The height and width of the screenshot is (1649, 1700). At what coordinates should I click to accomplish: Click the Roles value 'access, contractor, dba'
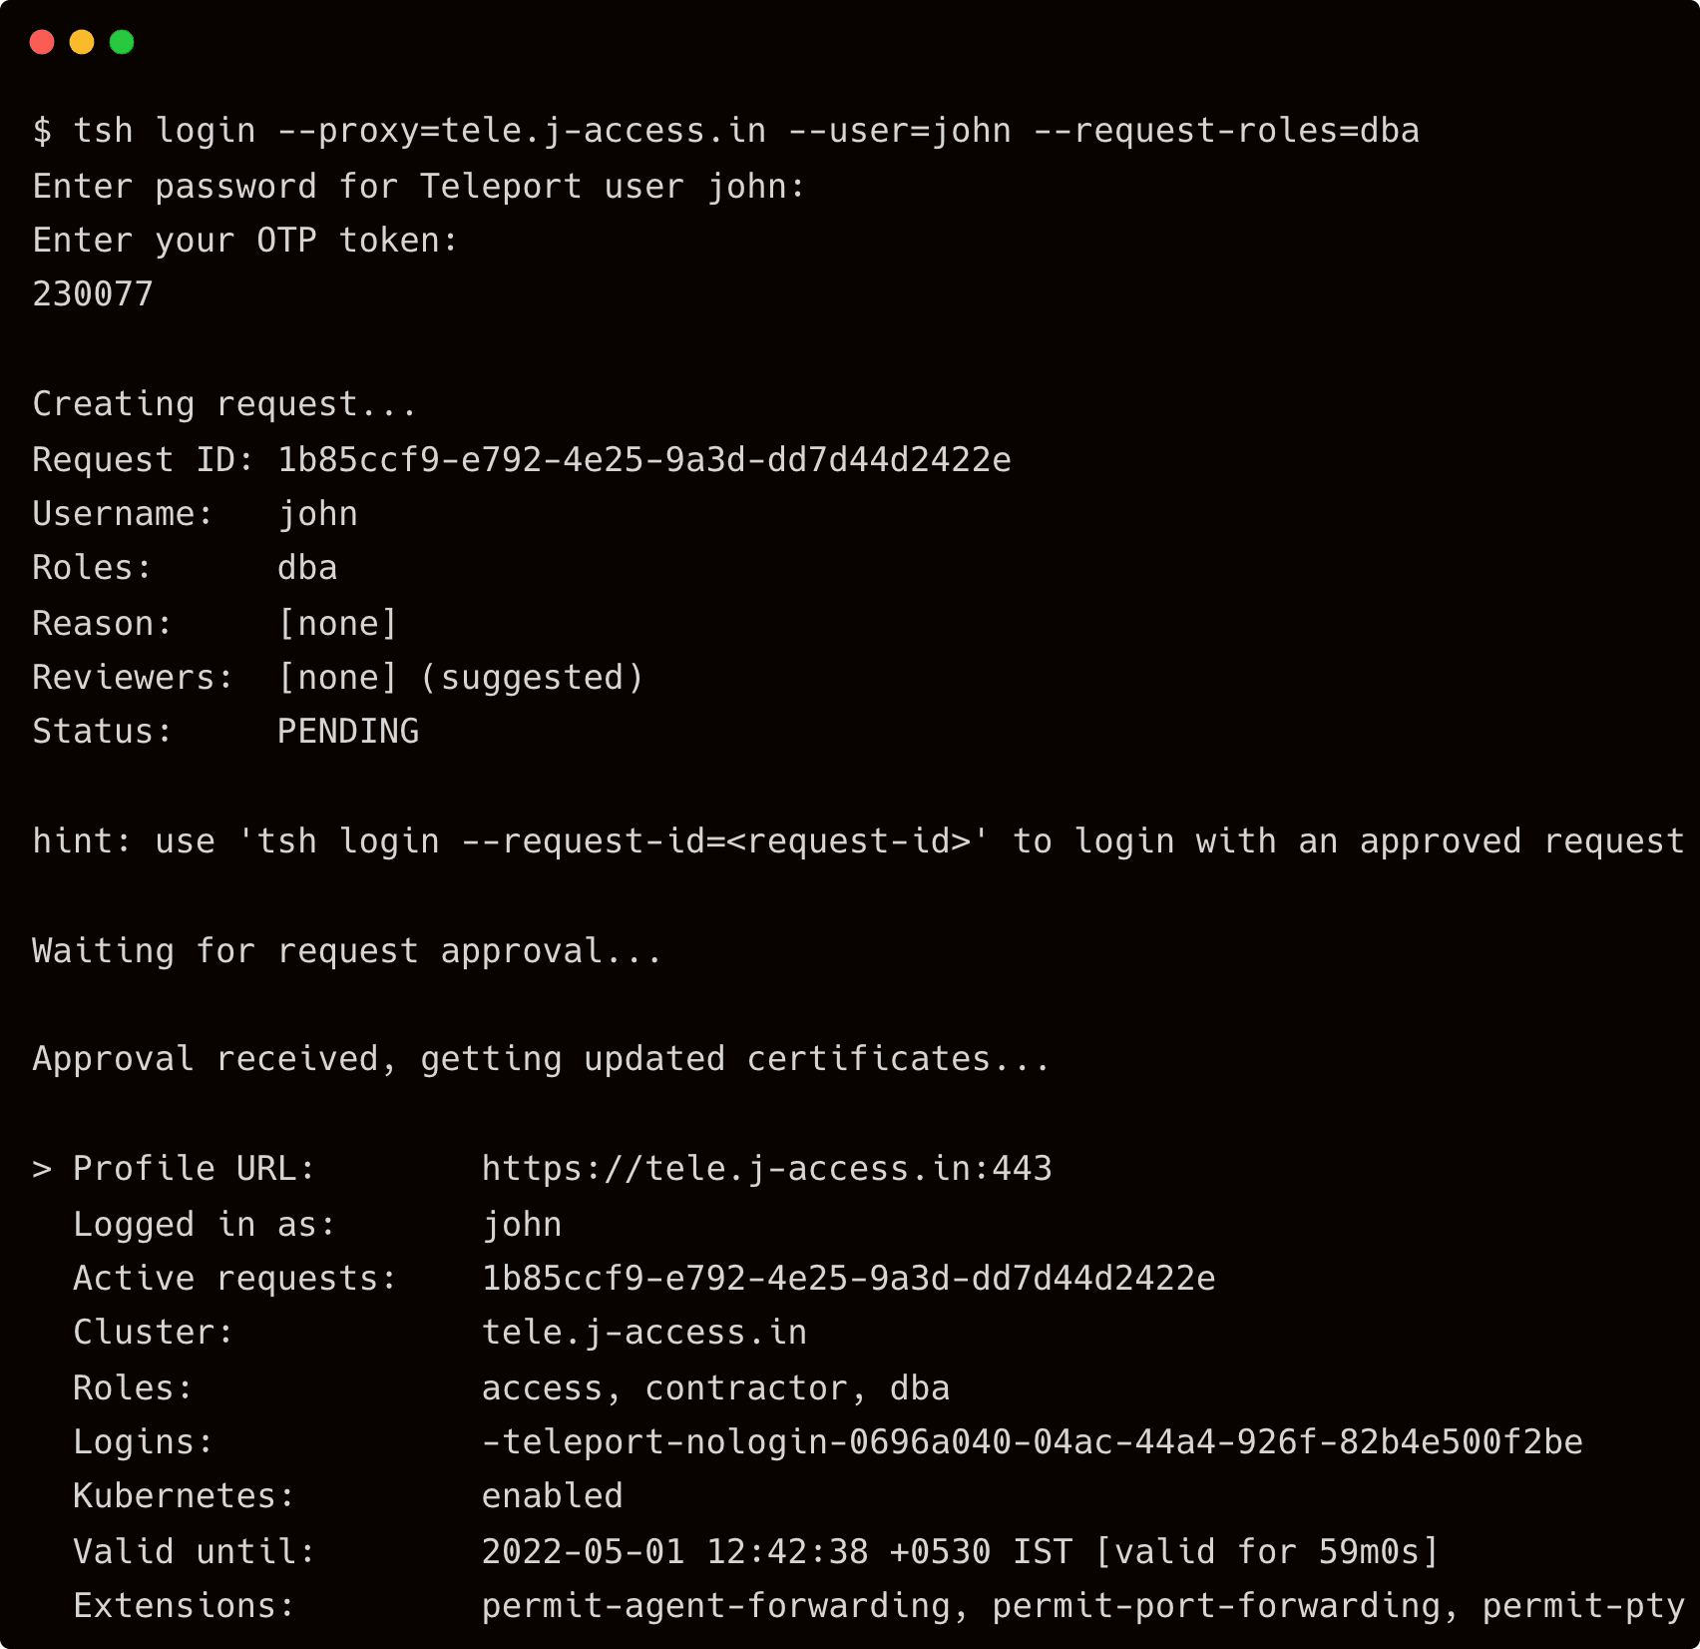[x=715, y=1388]
